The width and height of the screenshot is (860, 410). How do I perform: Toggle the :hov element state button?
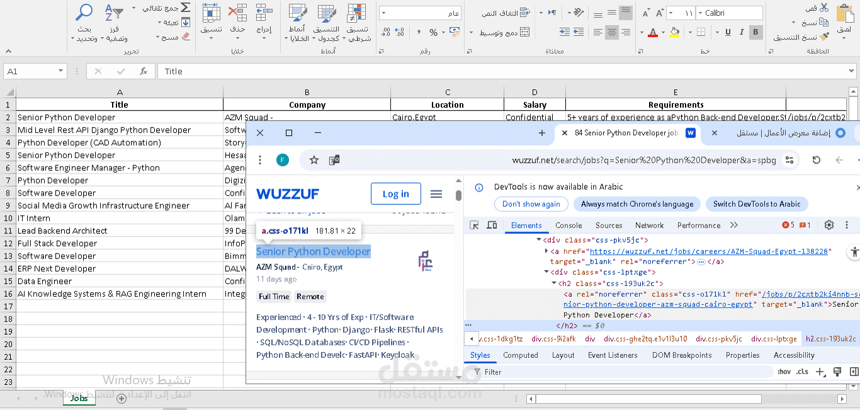[784, 372]
